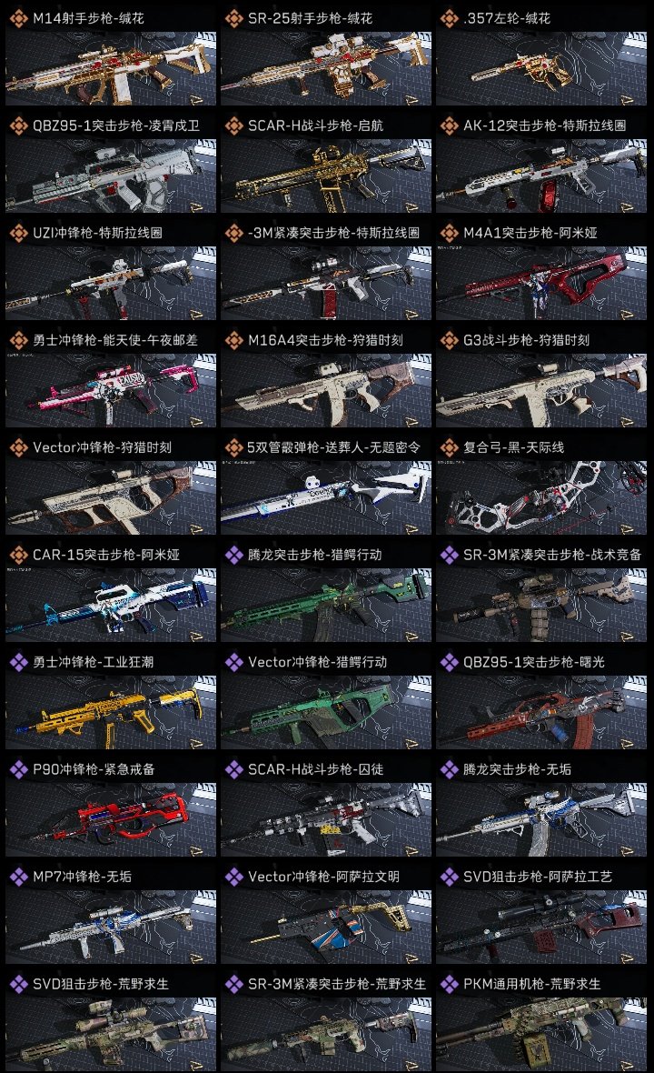
Task: Select the 勇士冲锋枪-工业狂潮 yellow gun image
Action: click(x=111, y=712)
